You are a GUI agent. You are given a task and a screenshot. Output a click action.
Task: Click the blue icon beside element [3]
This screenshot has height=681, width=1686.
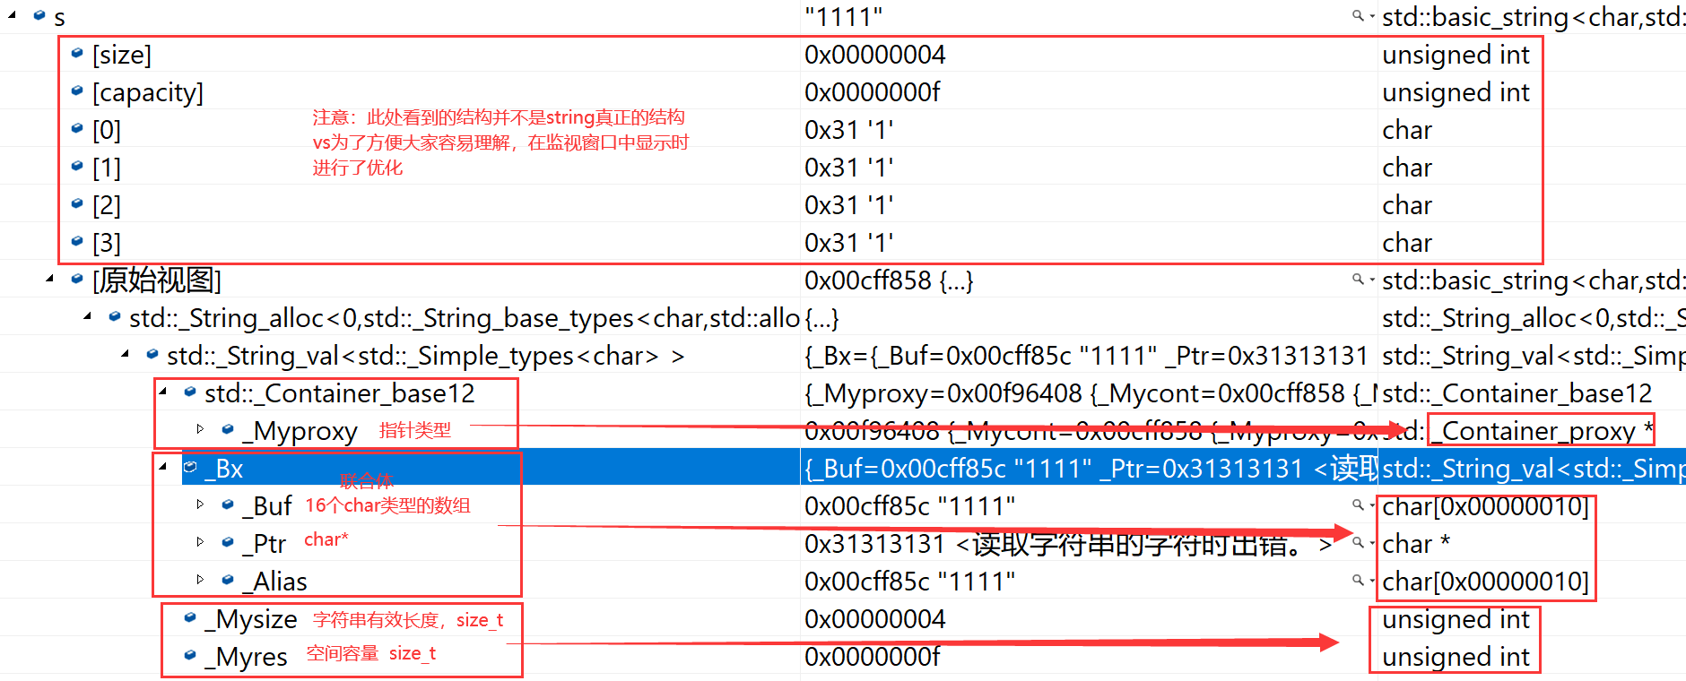77,241
